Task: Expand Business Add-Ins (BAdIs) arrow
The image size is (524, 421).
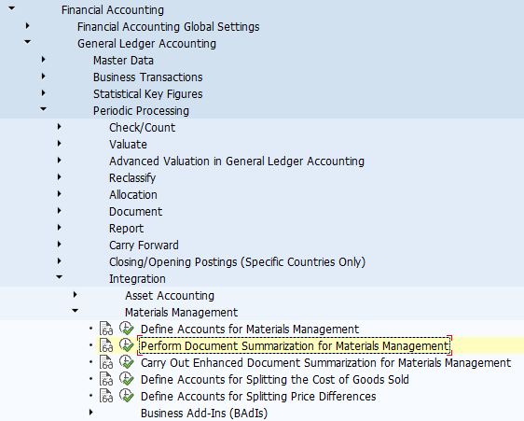Action: (91, 412)
